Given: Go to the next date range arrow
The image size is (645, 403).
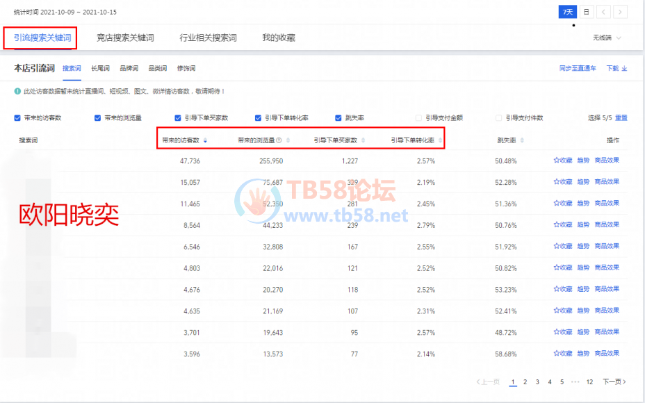Looking at the screenshot, I should pyautogui.click(x=620, y=12).
